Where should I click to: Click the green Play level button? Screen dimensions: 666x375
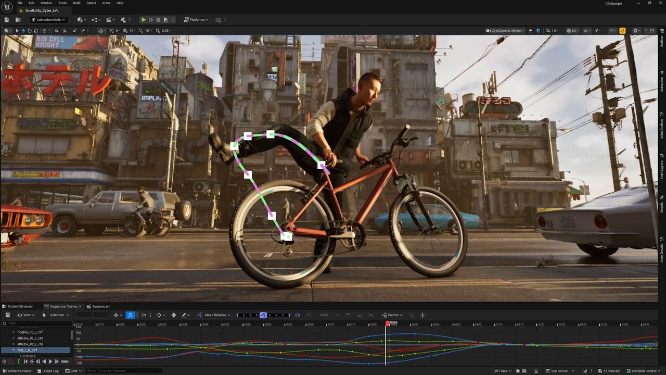coord(144,20)
